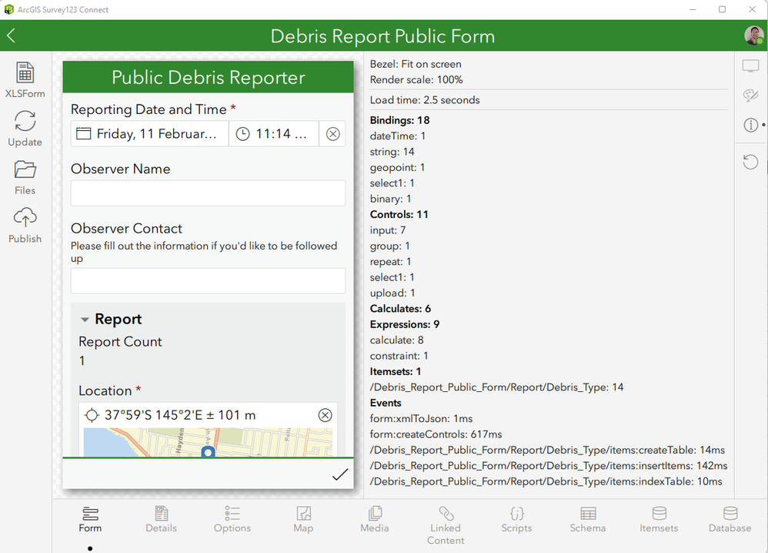Open the calendar date picker
Screen dimensions: 768x553
pos(83,133)
